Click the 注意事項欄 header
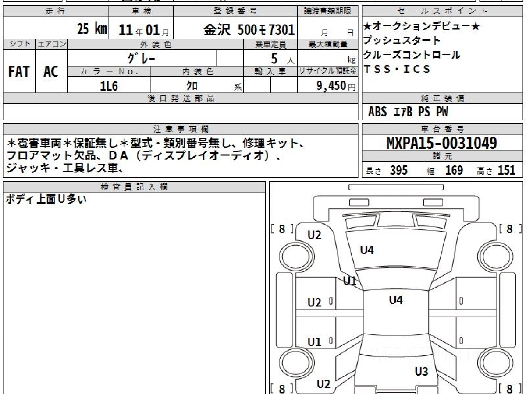 [181, 129]
